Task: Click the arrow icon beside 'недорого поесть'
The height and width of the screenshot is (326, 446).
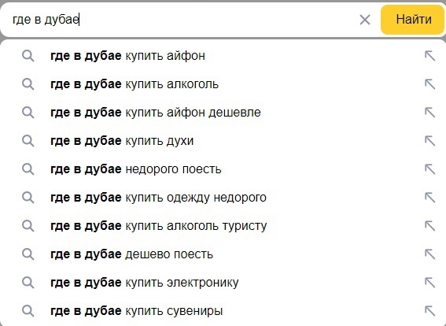Action: click(x=429, y=169)
